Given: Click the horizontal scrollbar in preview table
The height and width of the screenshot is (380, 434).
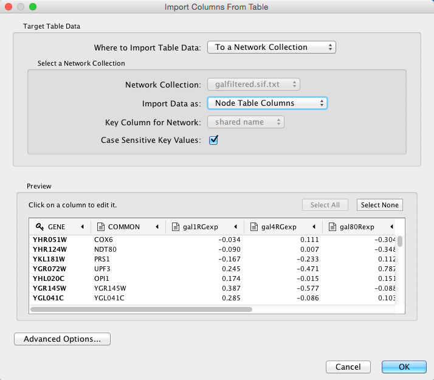Looking at the screenshot, I should click(x=141, y=309).
